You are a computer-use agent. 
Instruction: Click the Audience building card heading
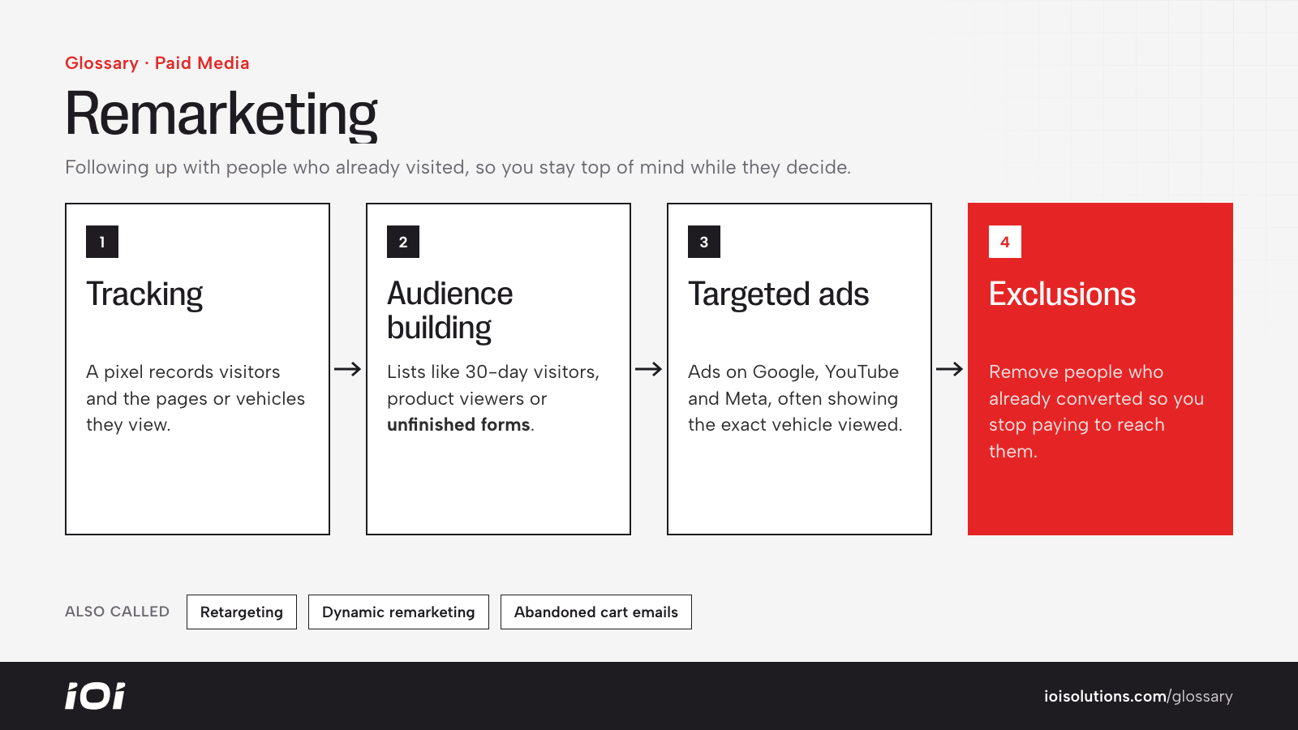coord(450,311)
